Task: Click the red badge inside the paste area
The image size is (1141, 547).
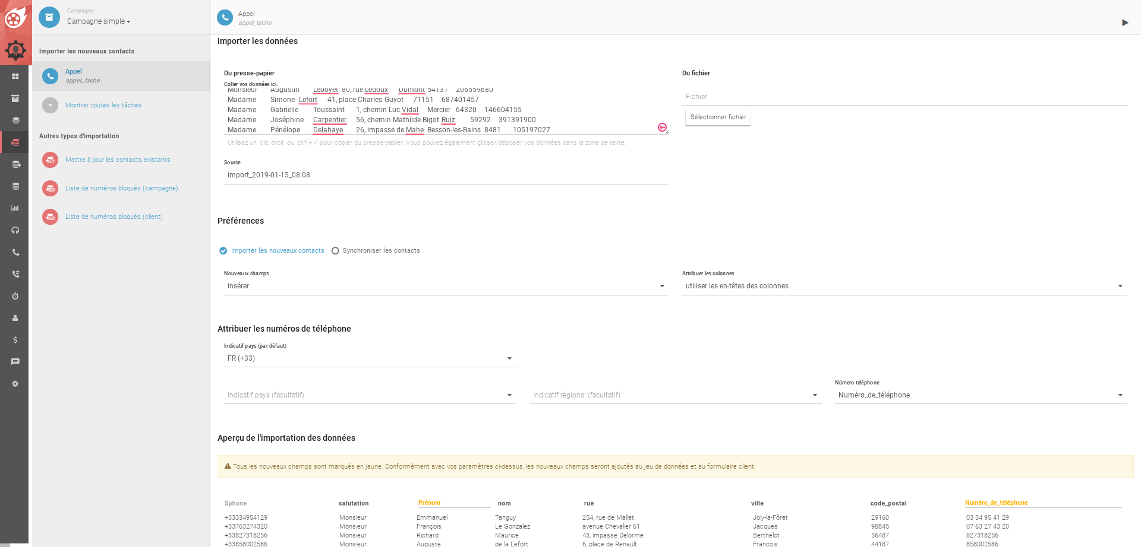Action: tap(662, 128)
